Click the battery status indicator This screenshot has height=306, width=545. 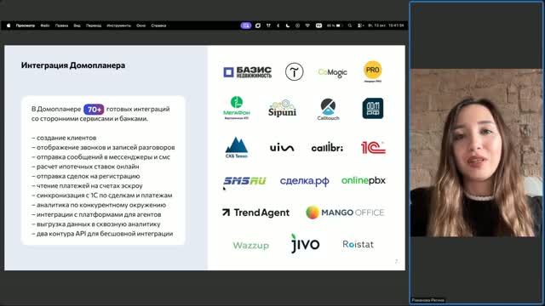coord(335,25)
